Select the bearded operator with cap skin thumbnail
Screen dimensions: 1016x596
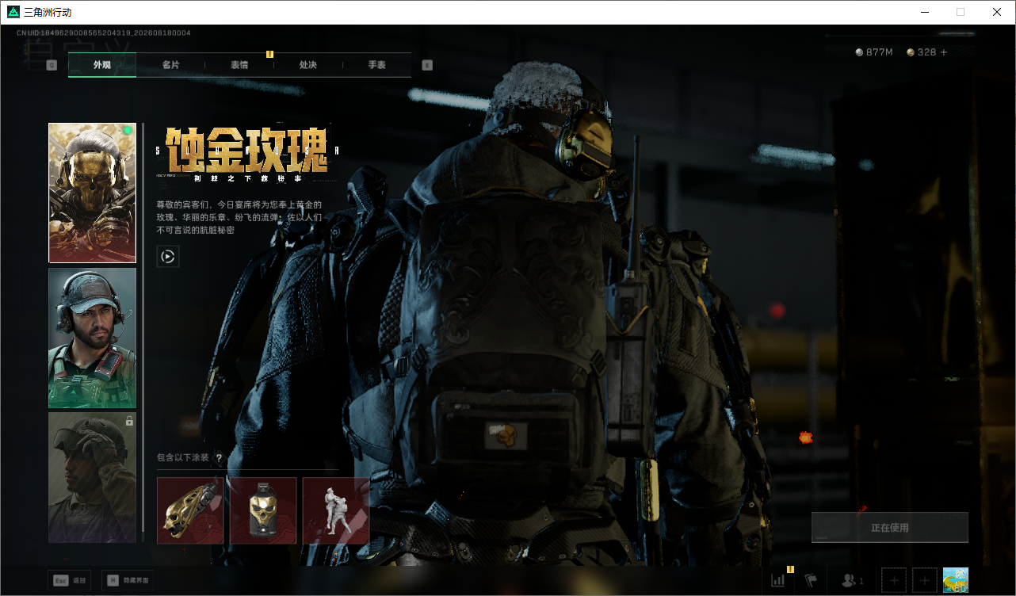(x=93, y=338)
